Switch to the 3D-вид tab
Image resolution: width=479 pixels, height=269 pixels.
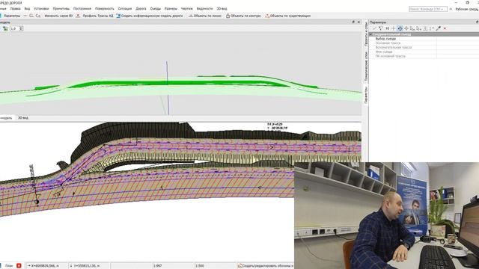[23, 118]
